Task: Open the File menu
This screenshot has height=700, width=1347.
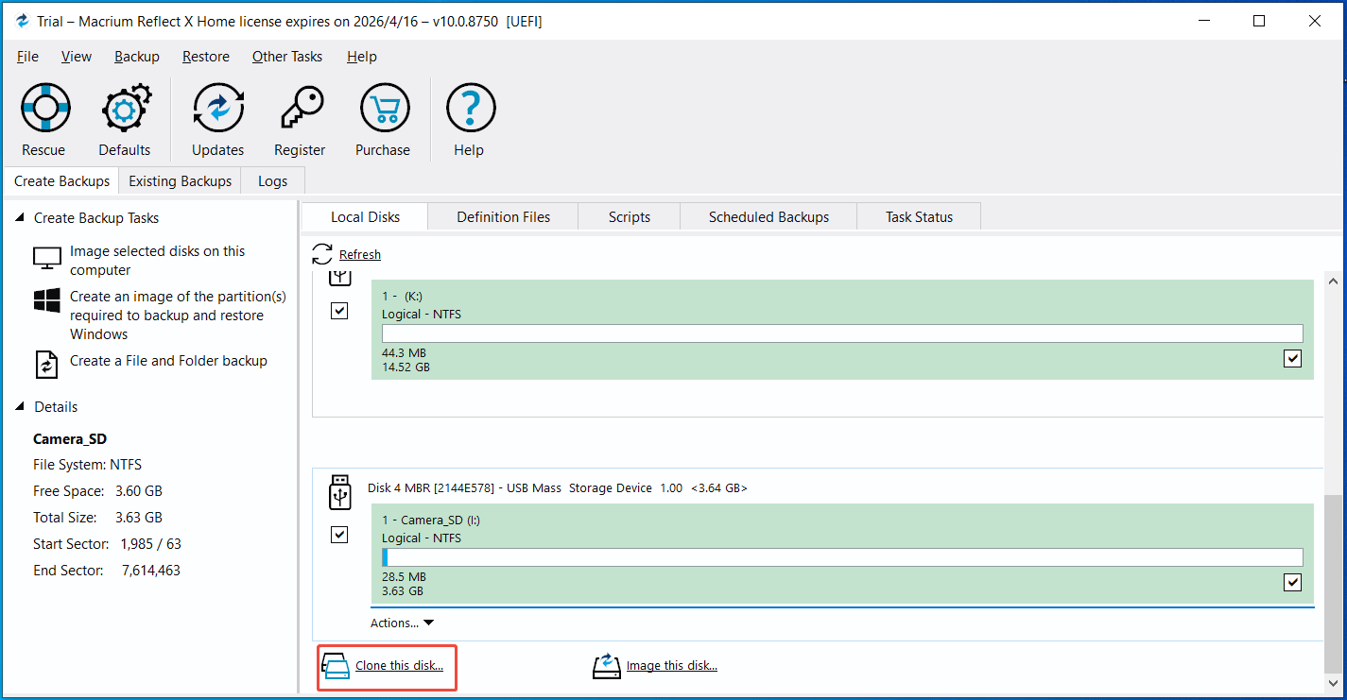Action: [28, 57]
